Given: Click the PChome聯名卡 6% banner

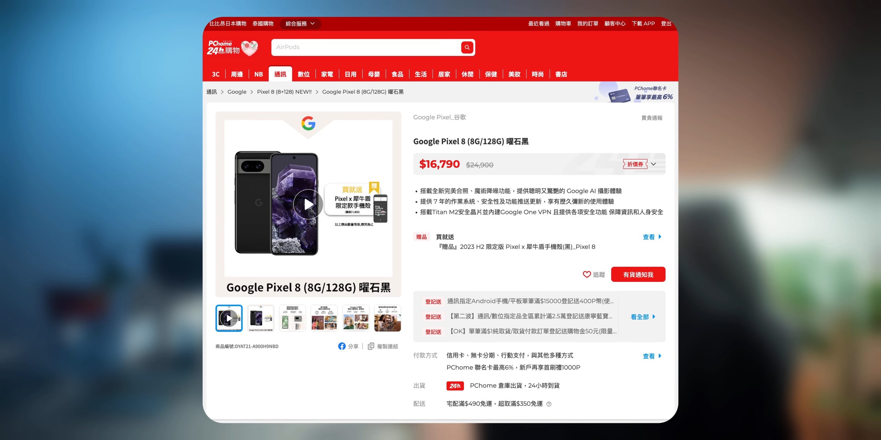Looking at the screenshot, I should 634,92.
